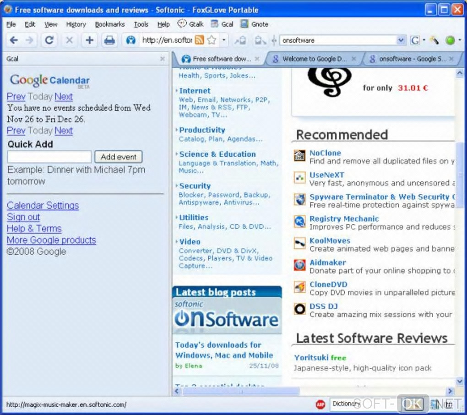Viewport: 467px width, 415px height.
Task: Open the Gtalk sidebar from the toolbar
Action: (x=190, y=24)
